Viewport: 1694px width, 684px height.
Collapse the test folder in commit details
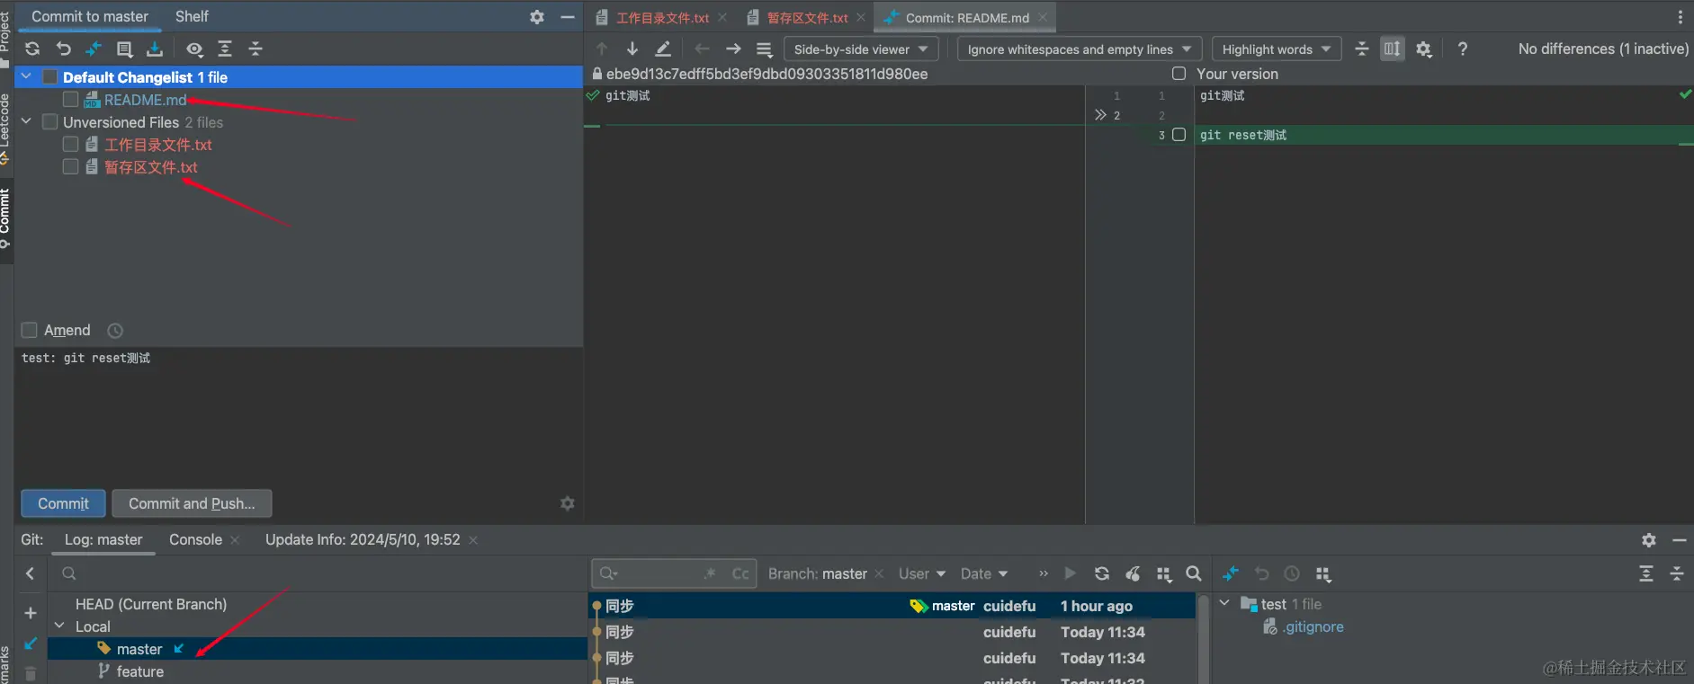click(1224, 604)
